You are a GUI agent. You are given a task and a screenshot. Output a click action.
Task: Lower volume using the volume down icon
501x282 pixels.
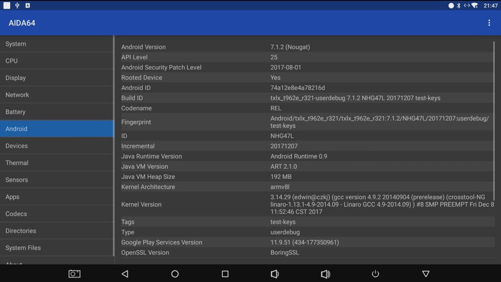274,274
